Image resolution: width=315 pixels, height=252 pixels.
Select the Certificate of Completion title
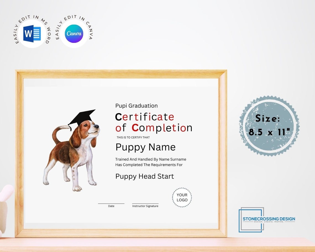153,122
